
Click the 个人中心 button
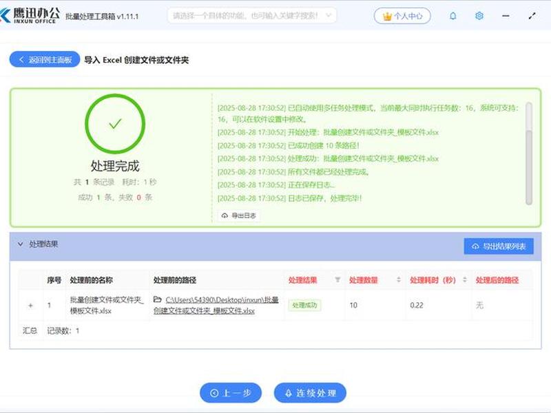click(402, 16)
